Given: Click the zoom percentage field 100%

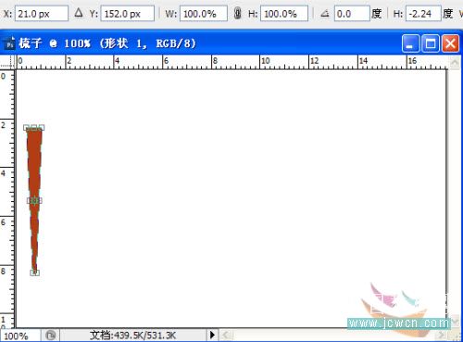Looking at the screenshot, I should point(20,336).
